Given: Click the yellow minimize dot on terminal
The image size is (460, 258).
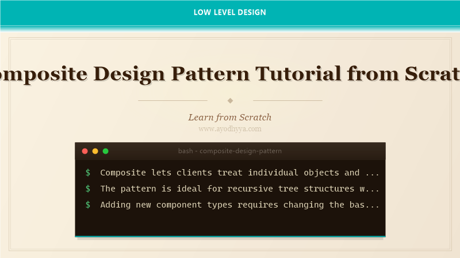Looking at the screenshot, I should [95, 151].
